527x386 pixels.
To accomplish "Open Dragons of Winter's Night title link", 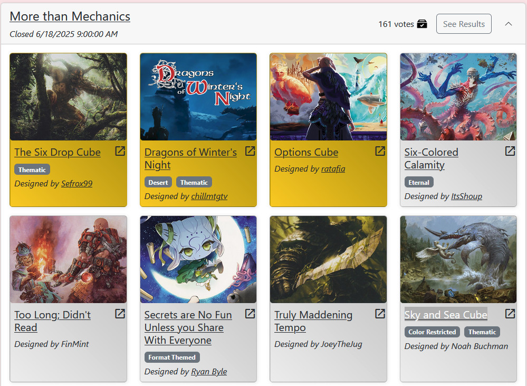I will click(x=190, y=158).
